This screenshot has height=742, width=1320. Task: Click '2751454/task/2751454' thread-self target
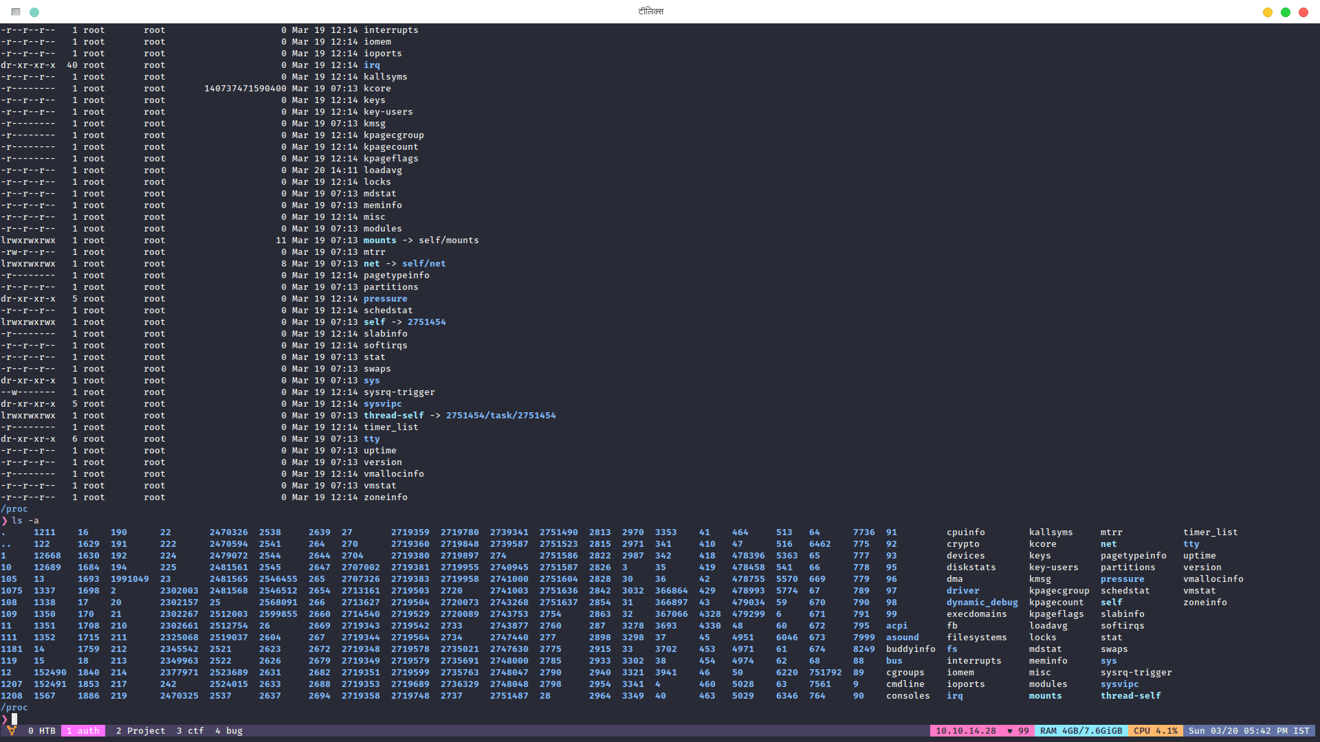[x=501, y=416]
